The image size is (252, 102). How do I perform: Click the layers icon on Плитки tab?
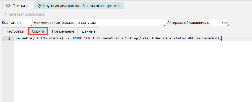click(8, 6)
